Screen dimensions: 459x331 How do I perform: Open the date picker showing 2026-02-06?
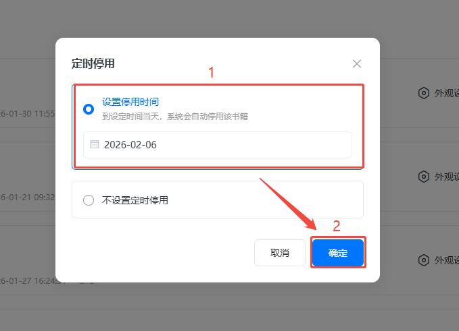click(218, 145)
